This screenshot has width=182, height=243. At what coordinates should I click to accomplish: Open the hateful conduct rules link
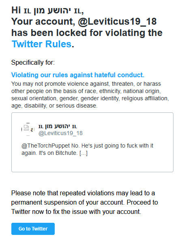coord(78,75)
